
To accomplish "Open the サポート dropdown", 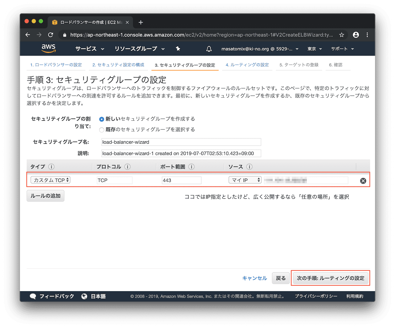I will 342,49.
